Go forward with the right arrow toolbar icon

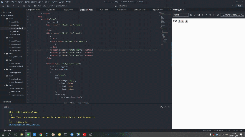pos(19,6)
